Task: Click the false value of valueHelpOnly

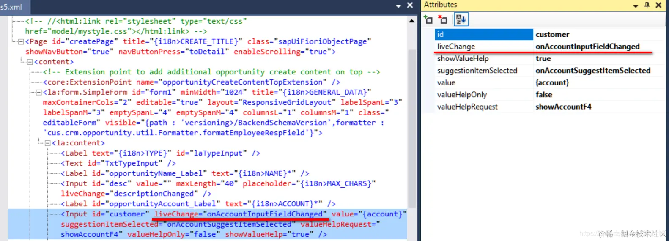Action: pos(544,95)
